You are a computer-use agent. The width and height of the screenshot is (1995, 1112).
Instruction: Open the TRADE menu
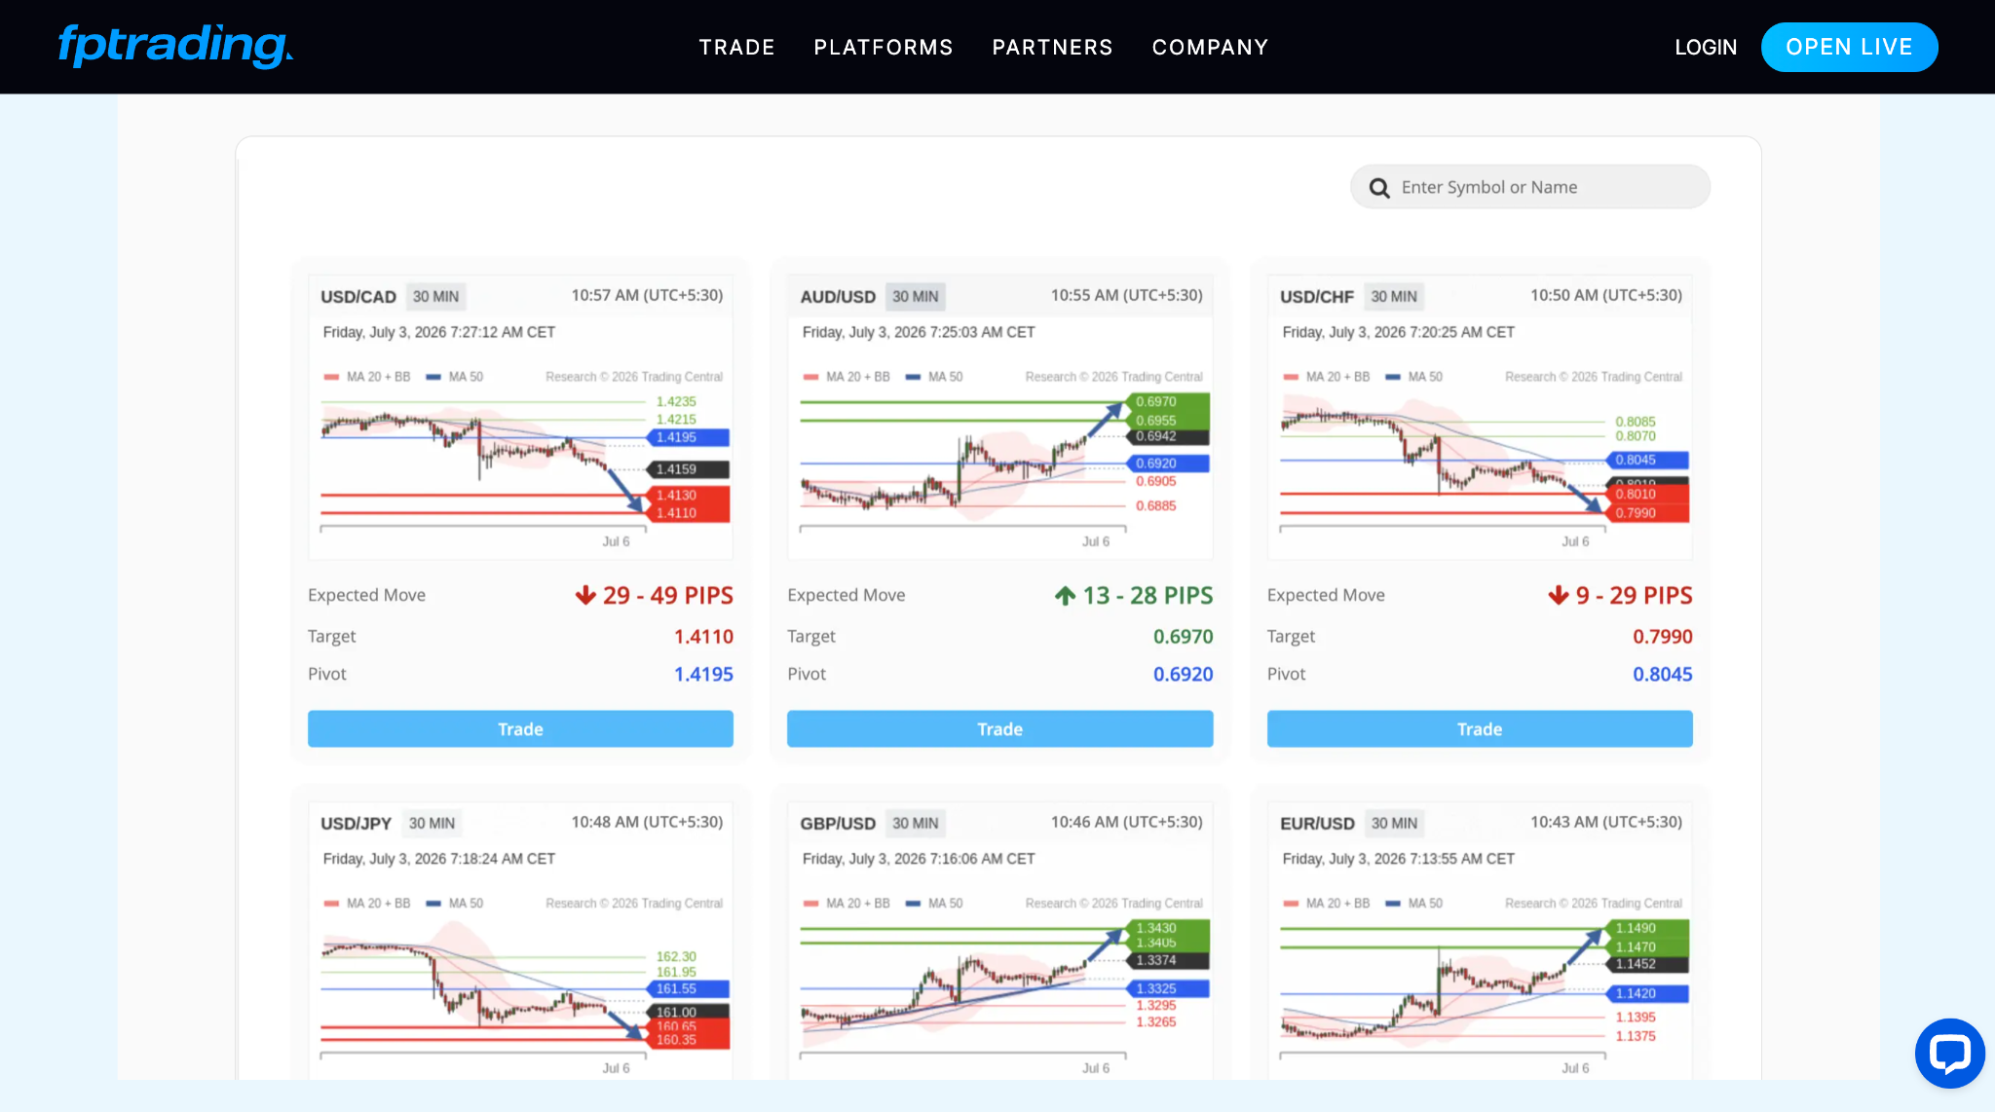tap(736, 47)
